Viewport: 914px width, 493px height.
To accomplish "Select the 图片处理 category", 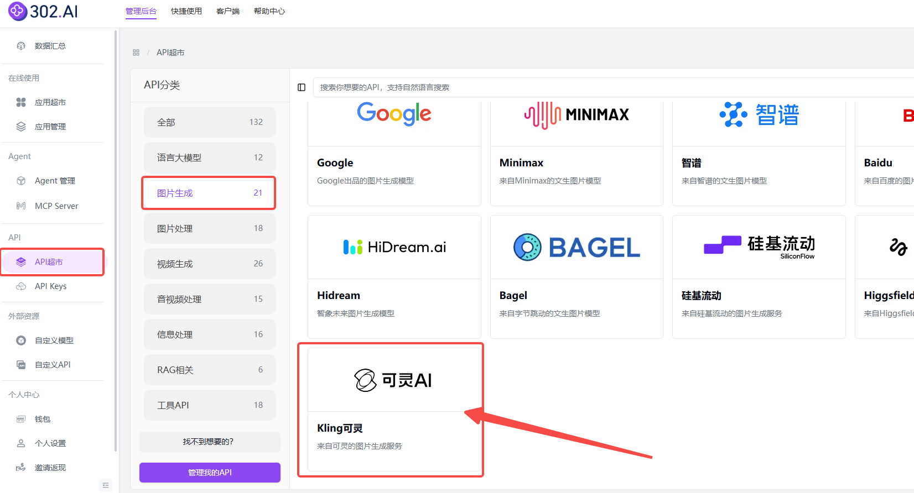I will point(210,228).
